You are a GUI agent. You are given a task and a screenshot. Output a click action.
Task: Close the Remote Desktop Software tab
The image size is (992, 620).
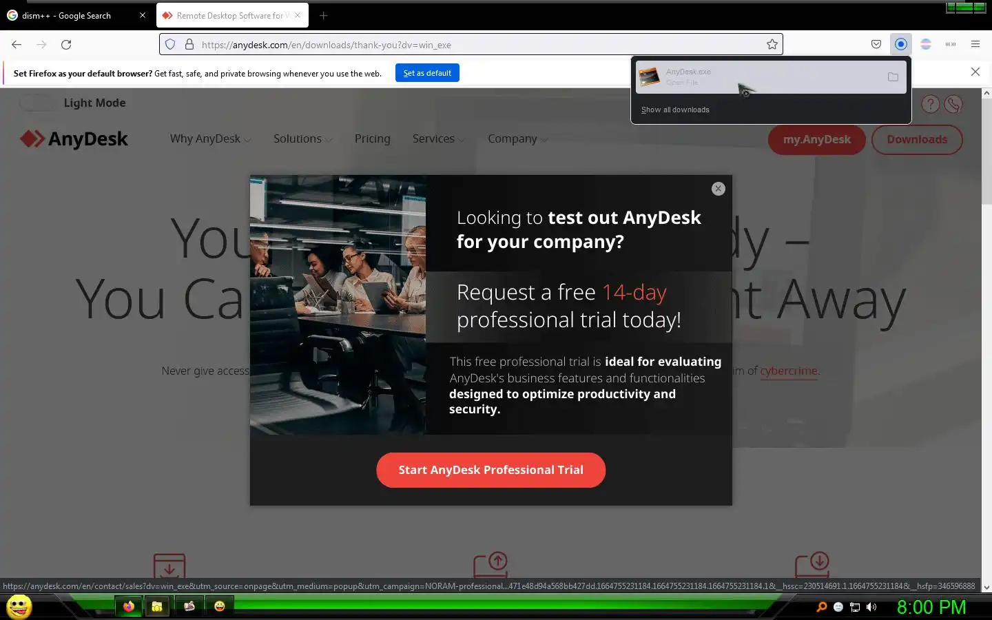coord(298,15)
